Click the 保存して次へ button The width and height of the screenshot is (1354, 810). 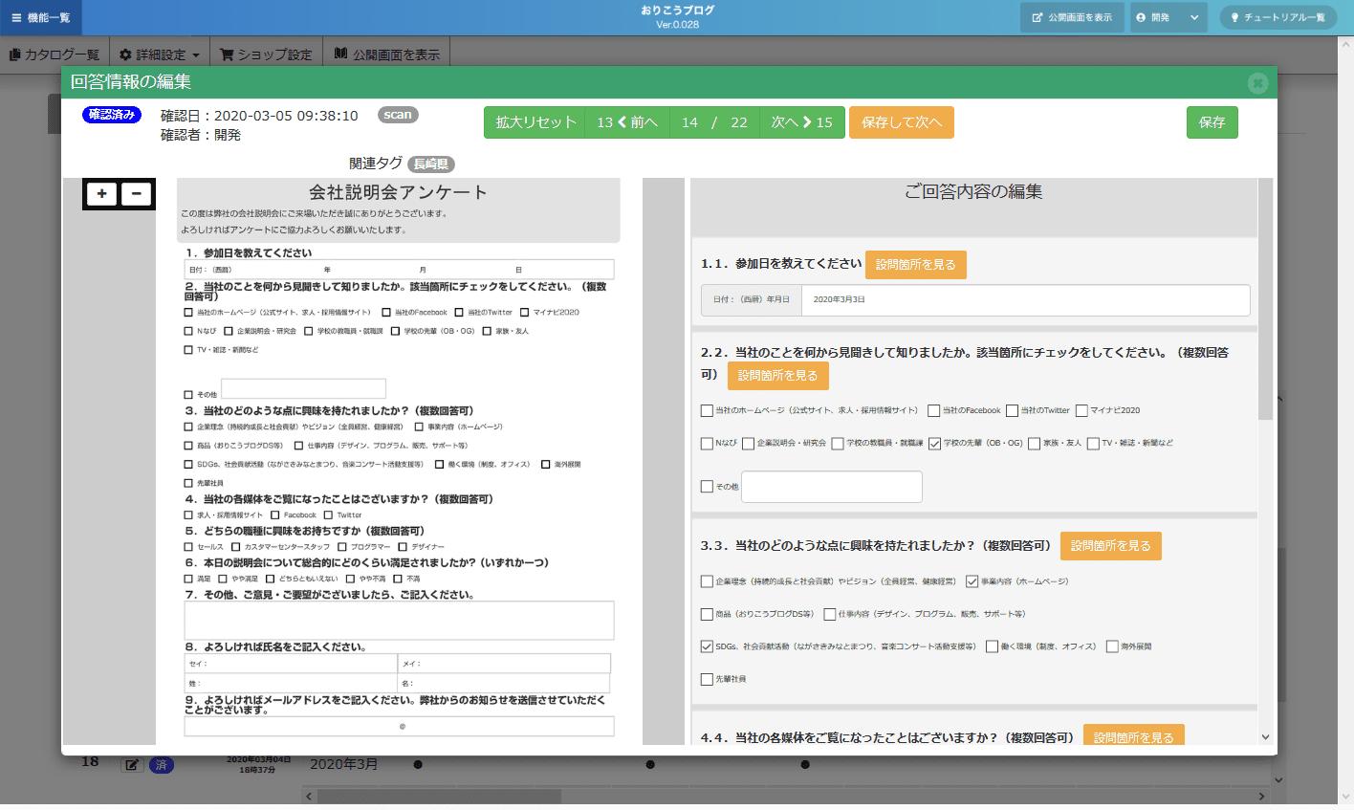tap(901, 122)
